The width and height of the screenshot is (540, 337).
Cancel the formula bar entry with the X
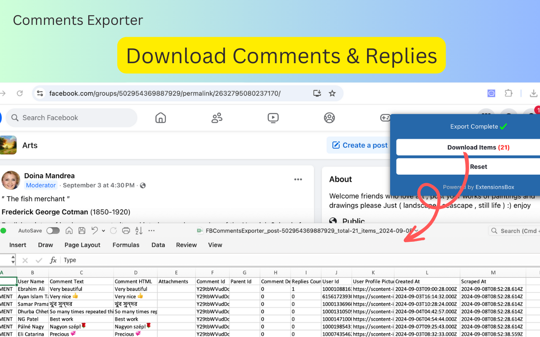[25, 260]
